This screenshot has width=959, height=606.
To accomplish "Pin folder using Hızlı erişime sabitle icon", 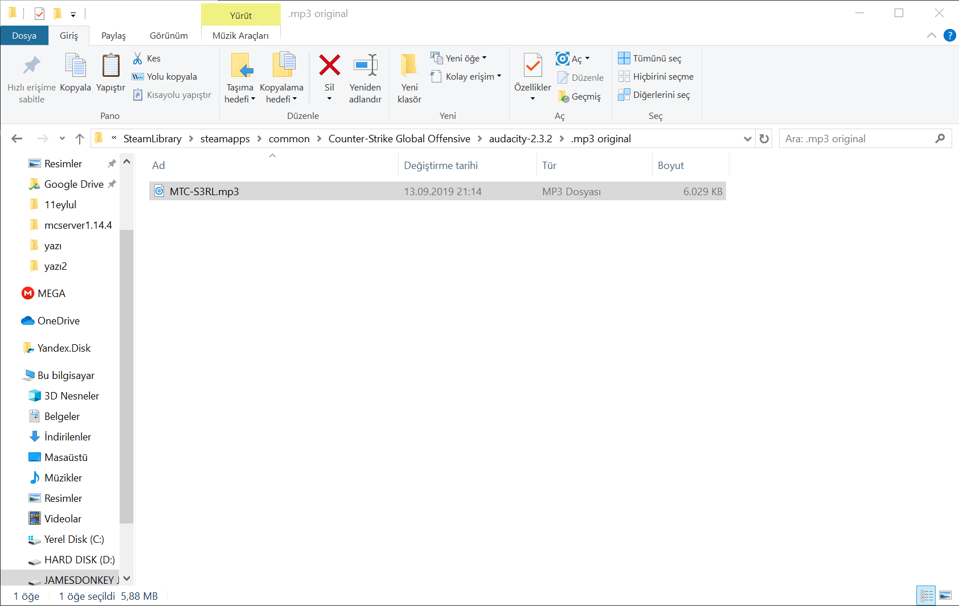I will [31, 65].
